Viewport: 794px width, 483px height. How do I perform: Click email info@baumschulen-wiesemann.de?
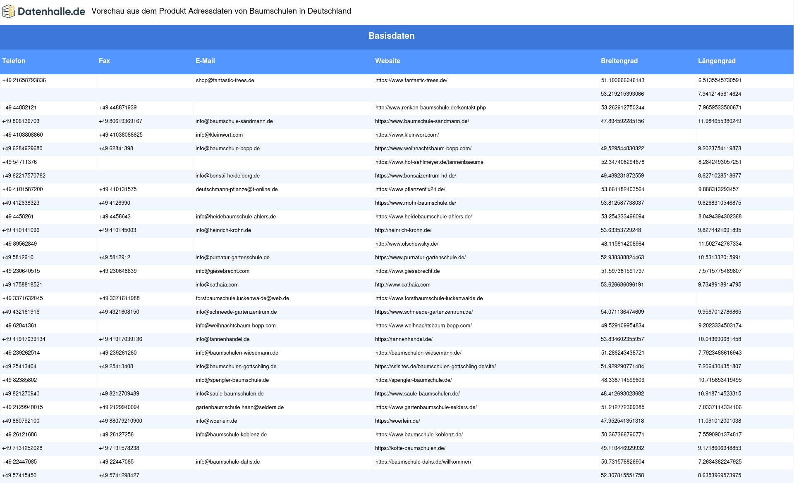(237, 353)
